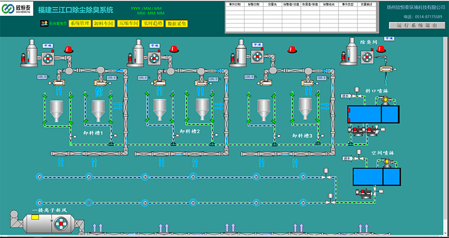
Task: Click the 除臭间 fan unit
Action: (367, 57)
